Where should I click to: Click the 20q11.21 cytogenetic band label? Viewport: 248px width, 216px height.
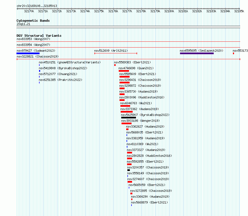point(23,24)
